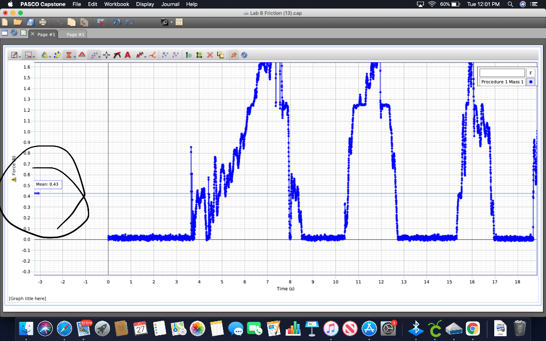Expand the smoothing tool dropdown arrow

tap(145, 56)
